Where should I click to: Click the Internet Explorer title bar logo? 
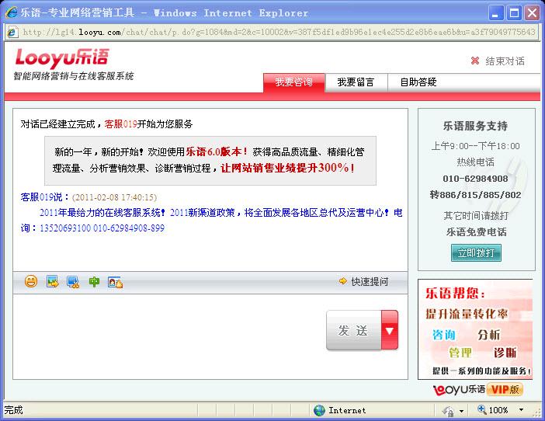click(x=11, y=13)
